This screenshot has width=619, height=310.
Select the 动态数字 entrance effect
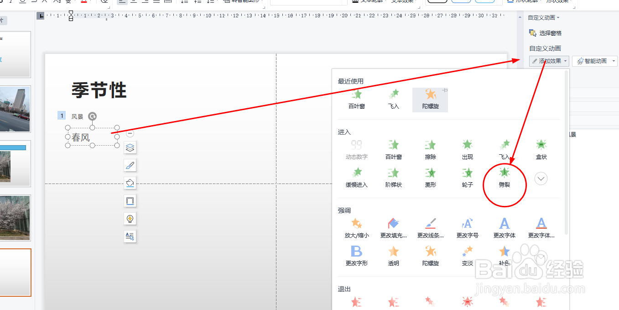pos(356,150)
